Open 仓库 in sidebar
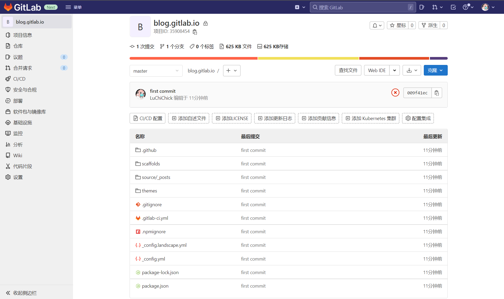The image size is (504, 299). pyautogui.click(x=36, y=46)
